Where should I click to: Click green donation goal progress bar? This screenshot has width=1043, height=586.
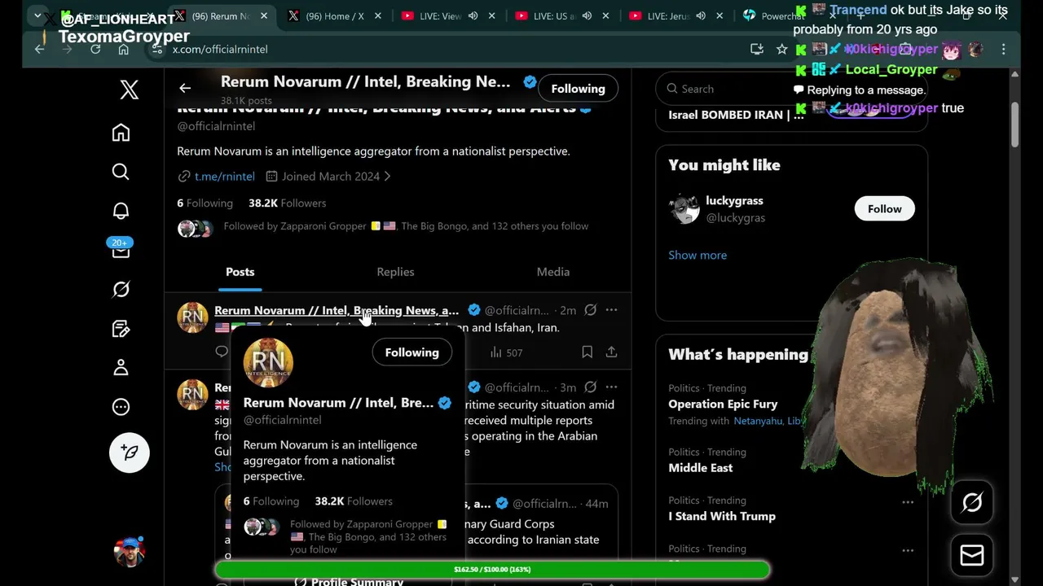tap(492, 569)
